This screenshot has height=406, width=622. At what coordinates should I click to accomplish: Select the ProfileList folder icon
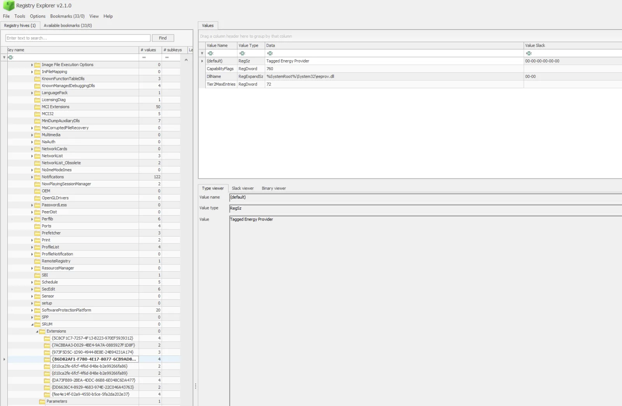(x=37, y=247)
